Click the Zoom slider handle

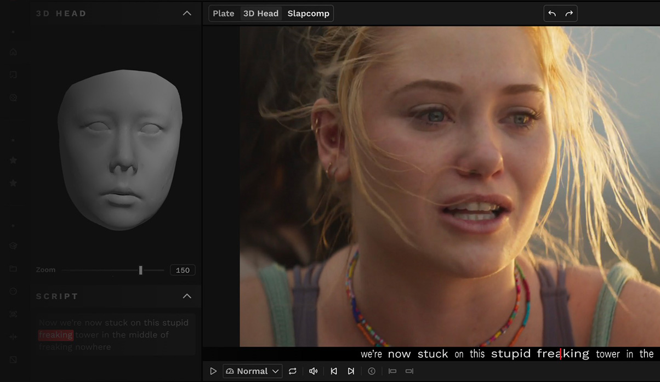[141, 270]
